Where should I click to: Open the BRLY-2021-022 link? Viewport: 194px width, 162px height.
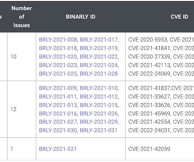pyautogui.click(x=99, y=57)
